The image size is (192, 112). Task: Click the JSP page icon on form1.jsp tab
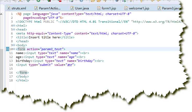[99, 8]
